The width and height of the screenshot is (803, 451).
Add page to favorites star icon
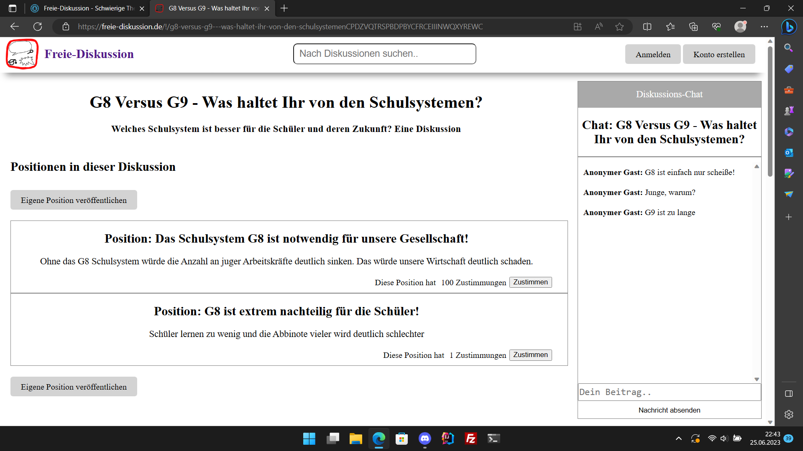pos(619,27)
